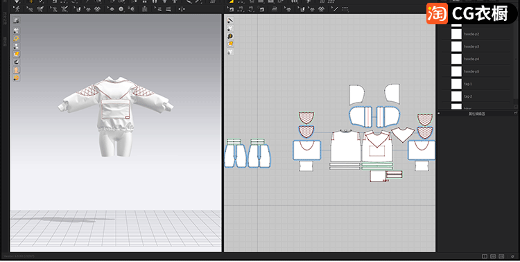Viewport: 520px width, 262px height.
Task: Toggle the garment display icon in 3D view
Action: pyautogui.click(x=16, y=30)
